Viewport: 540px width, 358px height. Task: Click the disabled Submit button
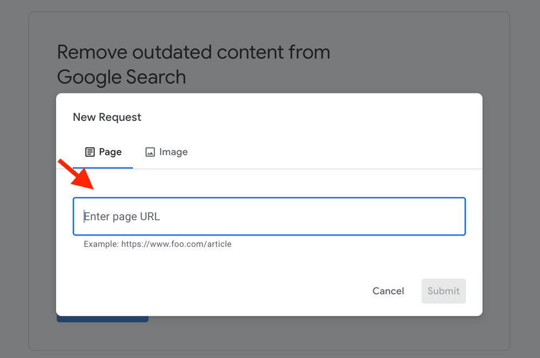tap(443, 291)
